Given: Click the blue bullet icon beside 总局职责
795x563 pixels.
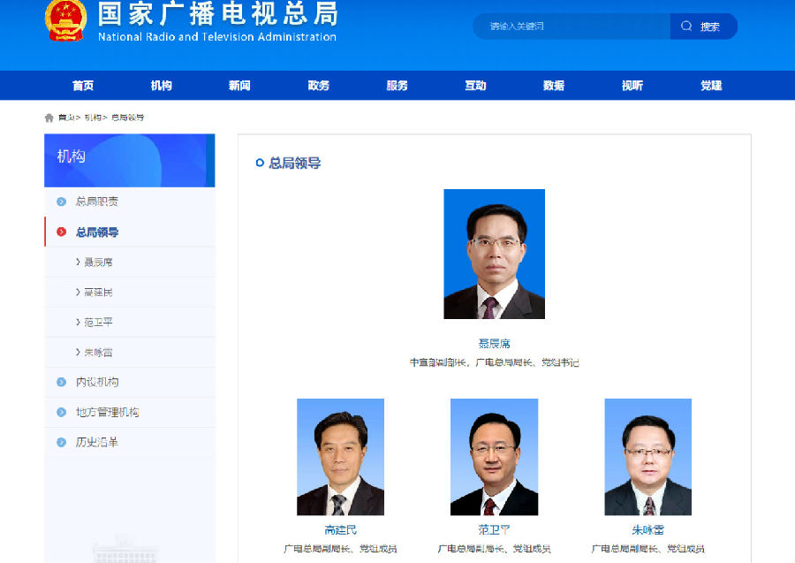Looking at the screenshot, I should pyautogui.click(x=61, y=202).
